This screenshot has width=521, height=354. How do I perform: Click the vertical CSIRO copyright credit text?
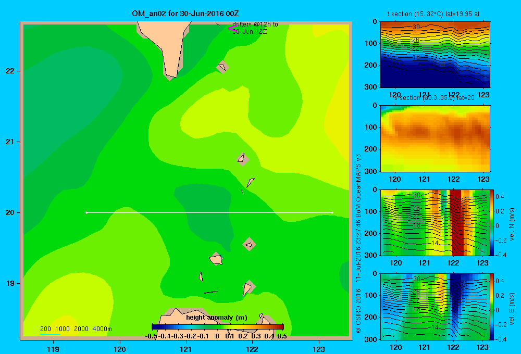(358, 244)
